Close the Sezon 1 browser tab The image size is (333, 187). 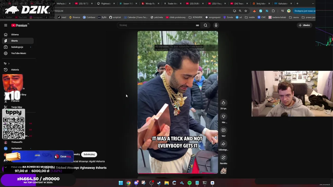pyautogui.click(x=136, y=4)
